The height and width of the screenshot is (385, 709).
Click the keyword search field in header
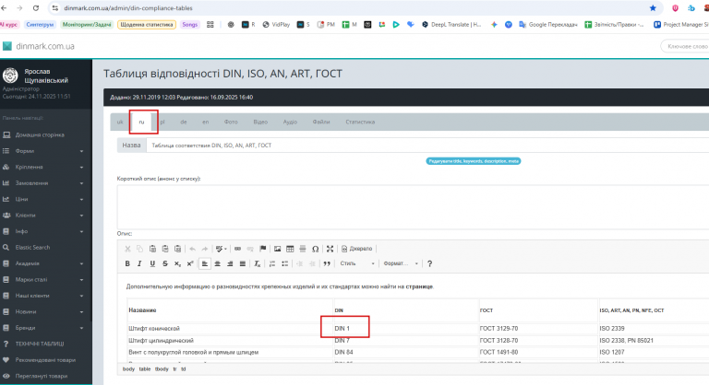686,46
